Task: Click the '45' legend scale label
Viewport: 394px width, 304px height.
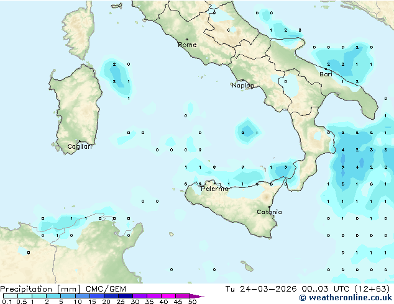Action: [x=178, y=302]
